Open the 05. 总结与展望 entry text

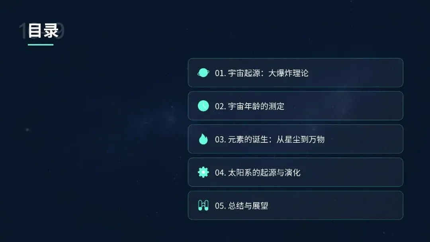click(x=242, y=206)
